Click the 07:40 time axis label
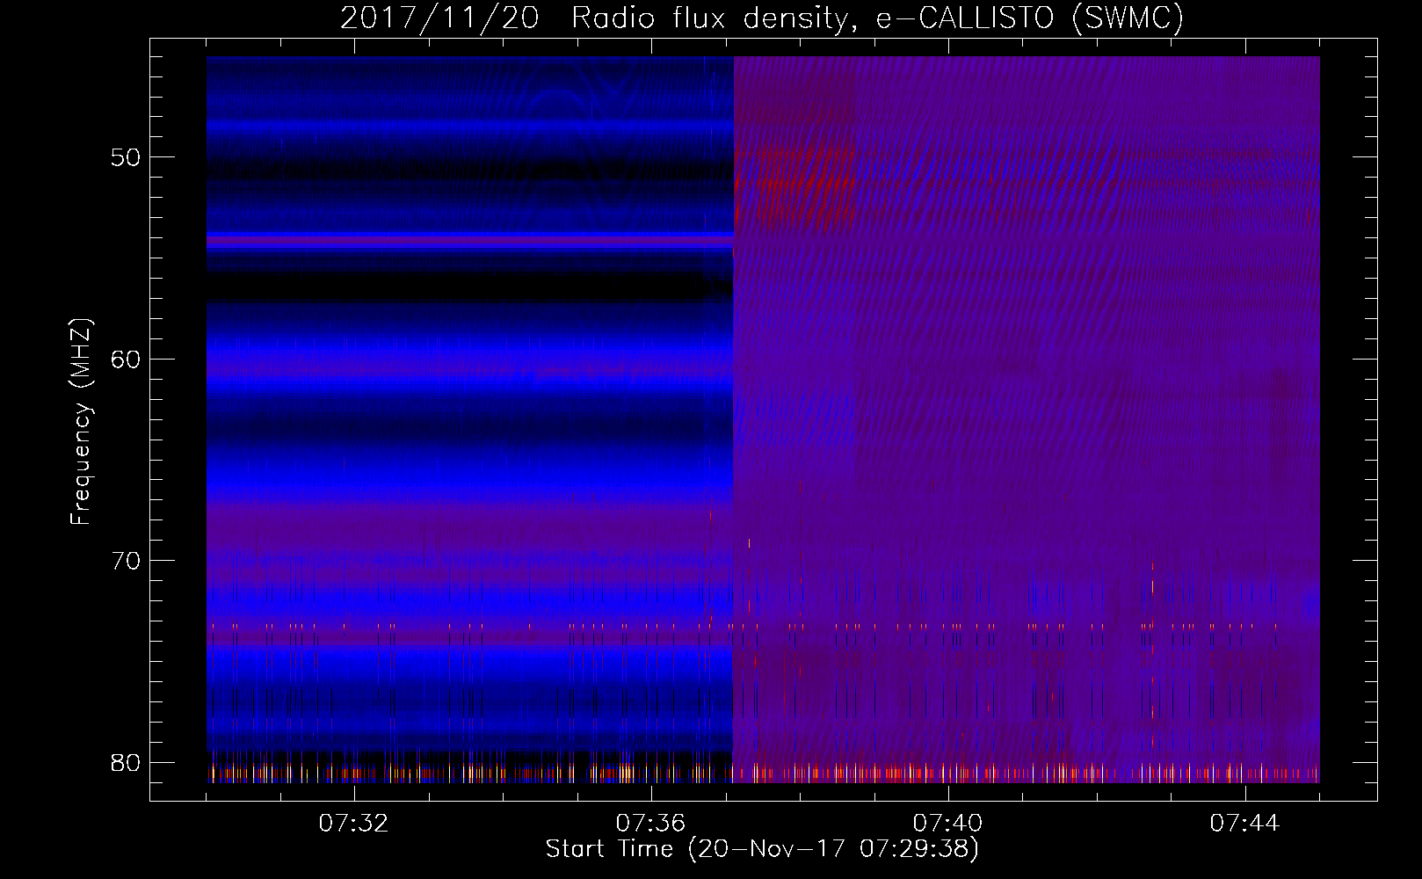Screen dimensions: 1422x879 947,824
